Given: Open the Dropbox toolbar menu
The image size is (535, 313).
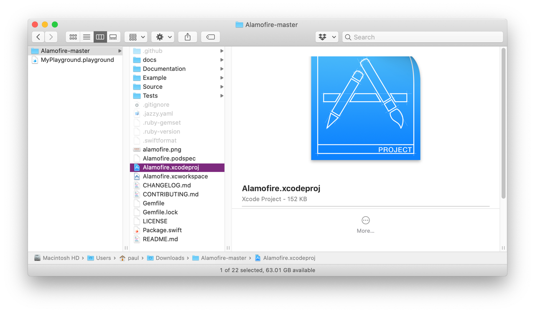Looking at the screenshot, I should [x=327, y=37].
